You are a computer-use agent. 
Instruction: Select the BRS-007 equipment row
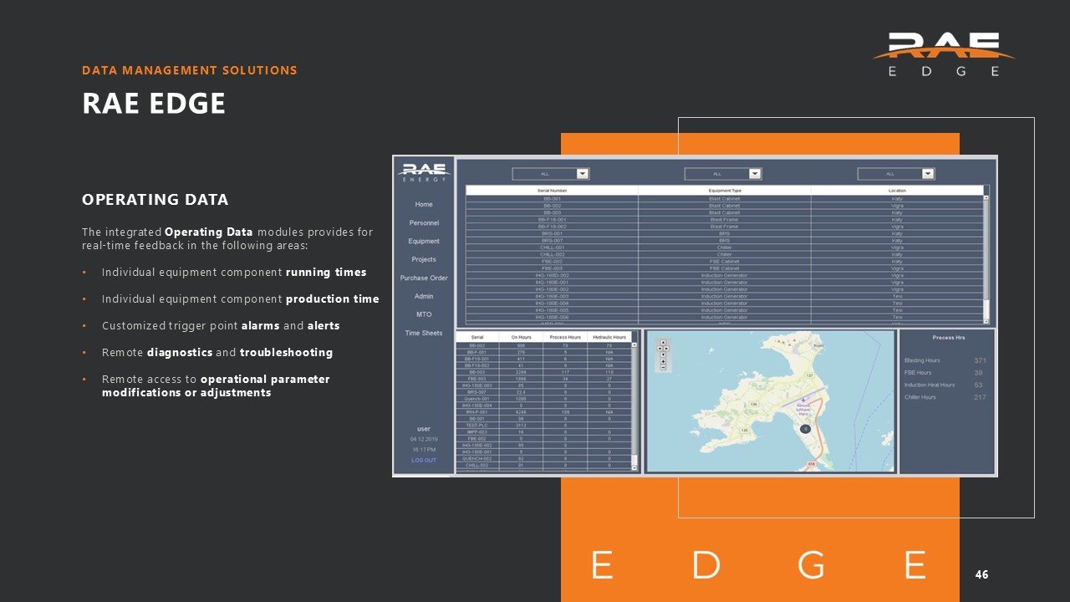(725, 241)
